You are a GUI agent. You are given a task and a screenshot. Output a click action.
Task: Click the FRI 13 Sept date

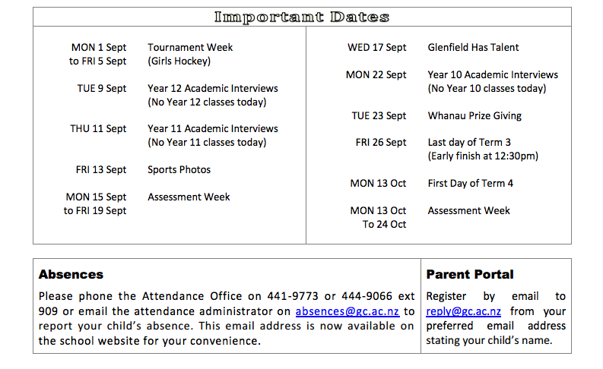click(x=101, y=170)
